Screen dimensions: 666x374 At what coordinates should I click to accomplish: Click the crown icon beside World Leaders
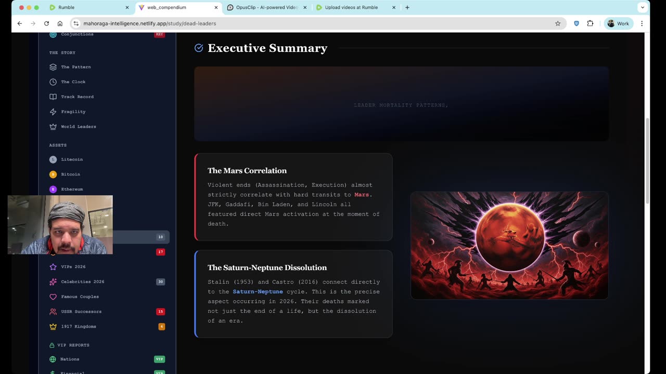pyautogui.click(x=53, y=127)
